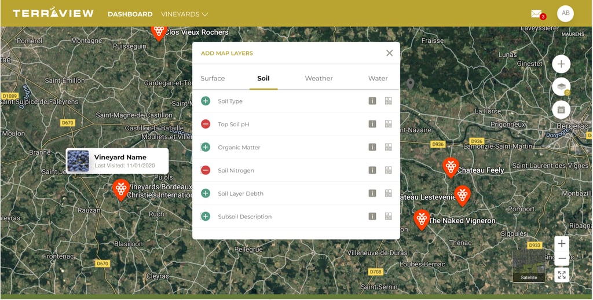Image resolution: width=593 pixels, height=300 pixels.
Task: Select the Chateau Feely vineyard pin
Action: 451,167
